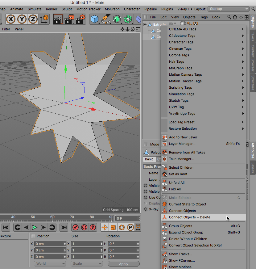This screenshot has height=269, width=256.
Task: Open the Takes side tab
Action: coord(253,36)
